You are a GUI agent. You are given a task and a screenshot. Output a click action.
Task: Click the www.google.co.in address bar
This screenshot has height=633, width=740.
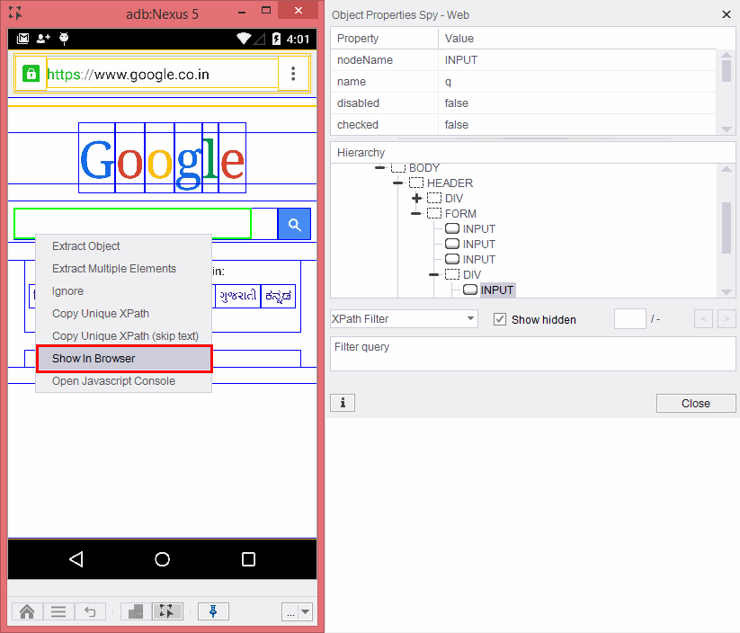[x=163, y=74]
